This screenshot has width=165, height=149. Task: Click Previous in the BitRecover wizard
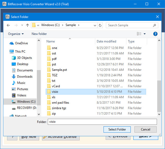[x=118, y=137]
